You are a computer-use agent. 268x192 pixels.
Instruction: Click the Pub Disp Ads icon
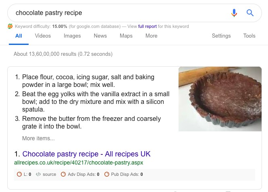click(x=107, y=175)
